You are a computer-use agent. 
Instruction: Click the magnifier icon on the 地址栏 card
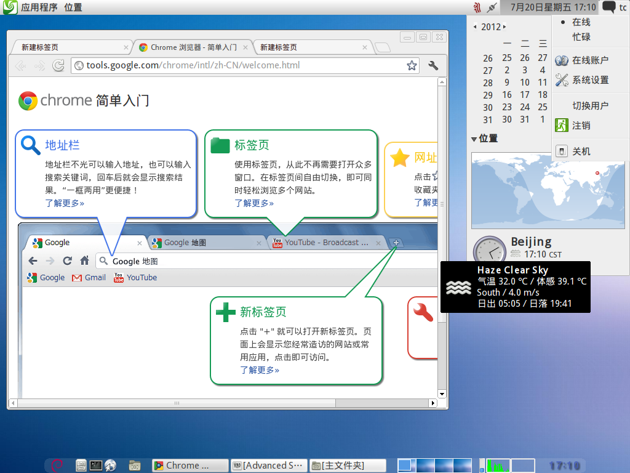31,145
